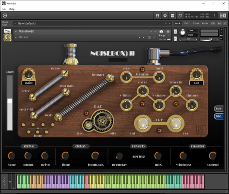Open the Help menu
Viewport: 229px width, 194px height.
pos(12,9)
